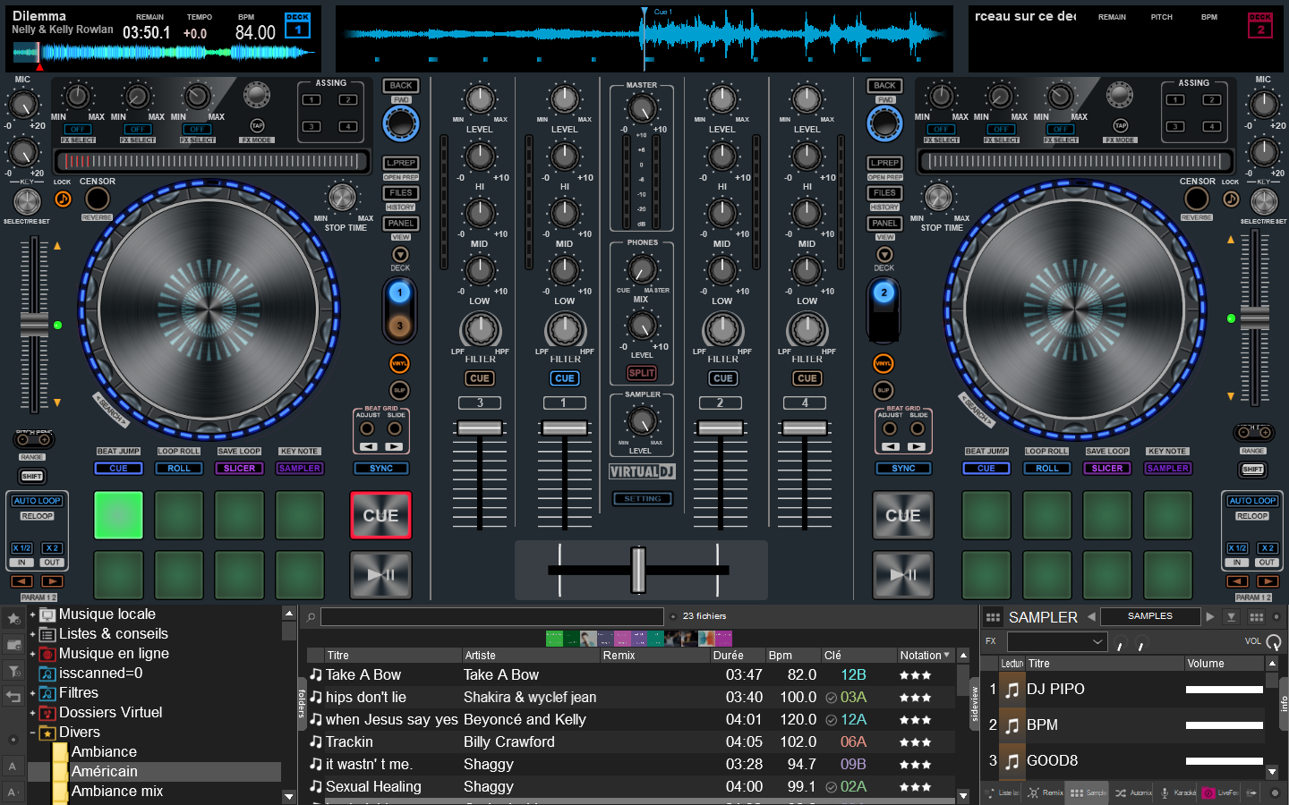Click the left deck key LOCK icon
1289x805 pixels.
[63, 199]
